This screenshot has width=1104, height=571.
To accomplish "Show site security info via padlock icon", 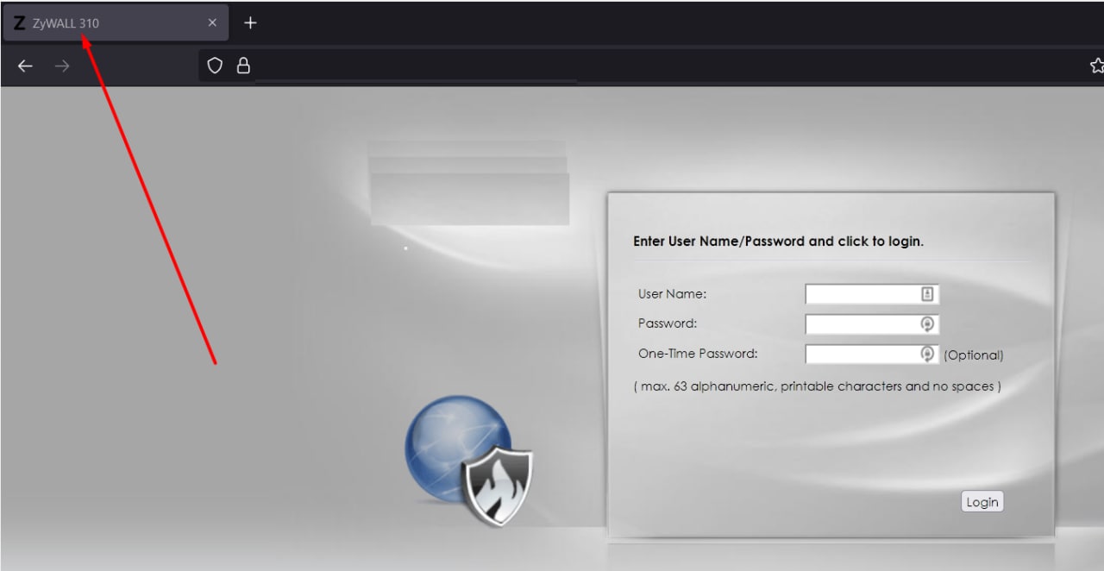I will (x=243, y=66).
